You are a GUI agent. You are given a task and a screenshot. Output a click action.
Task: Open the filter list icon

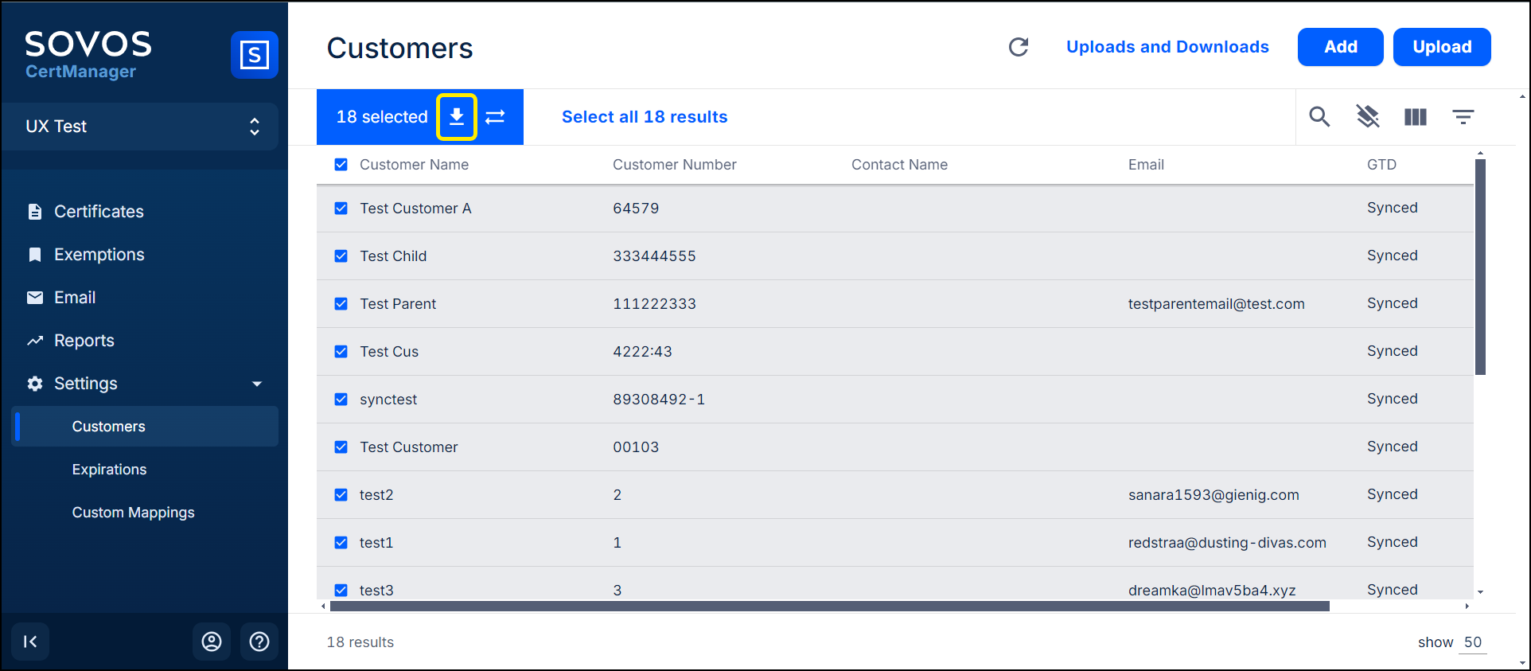click(1463, 117)
